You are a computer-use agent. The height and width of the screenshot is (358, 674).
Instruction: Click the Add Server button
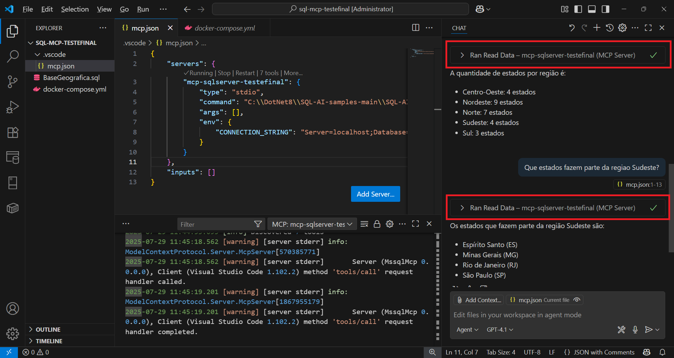[x=375, y=194]
